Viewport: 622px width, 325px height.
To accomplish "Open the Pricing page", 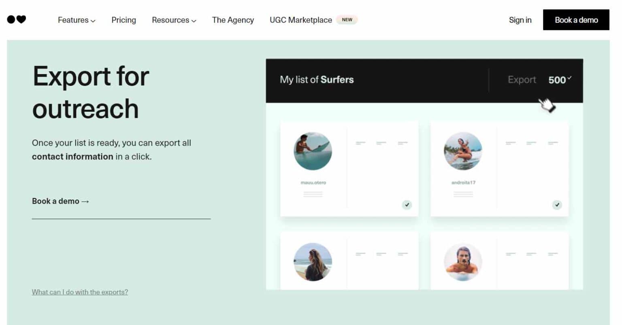I will point(124,20).
